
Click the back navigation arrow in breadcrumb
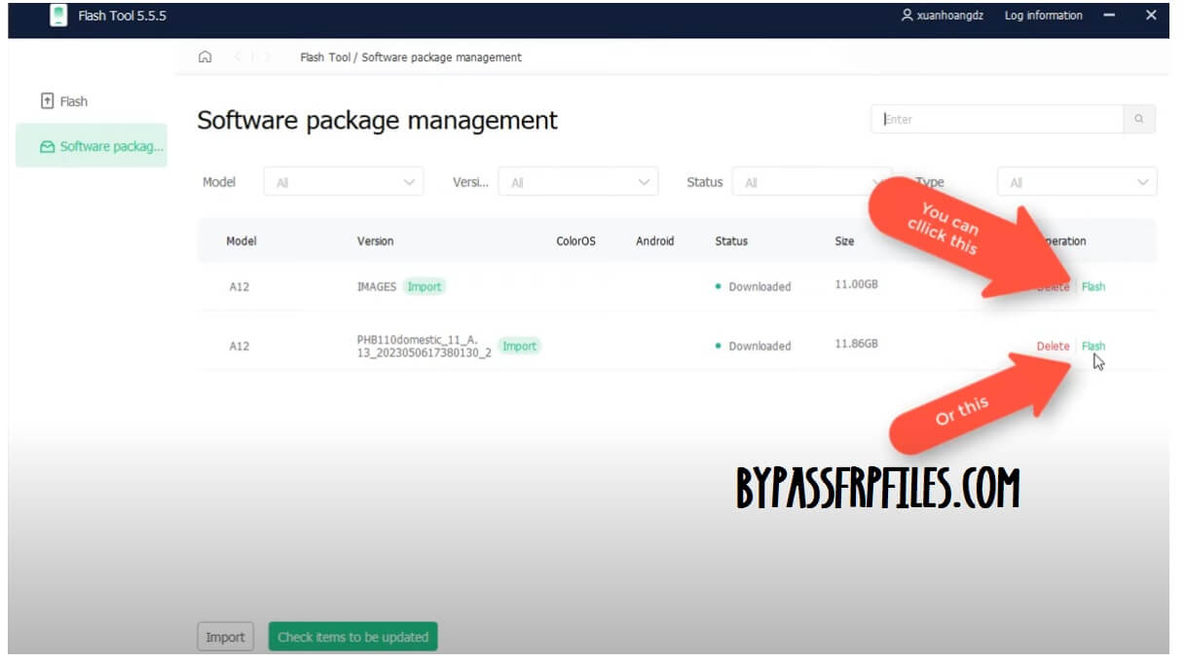(x=238, y=57)
